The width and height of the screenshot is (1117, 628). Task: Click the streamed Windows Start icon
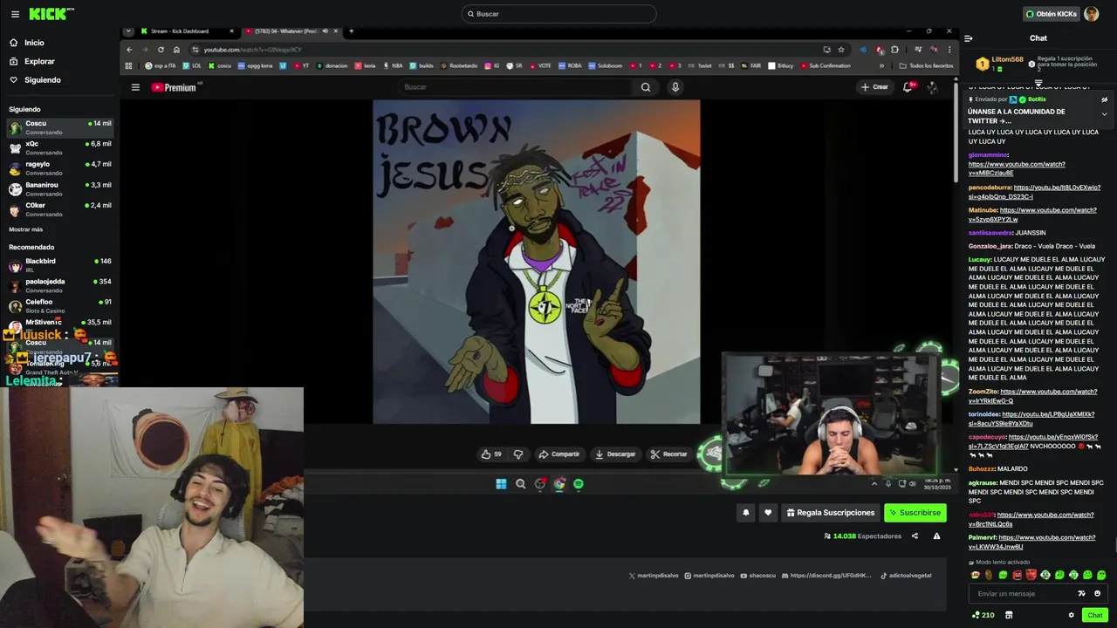[501, 484]
